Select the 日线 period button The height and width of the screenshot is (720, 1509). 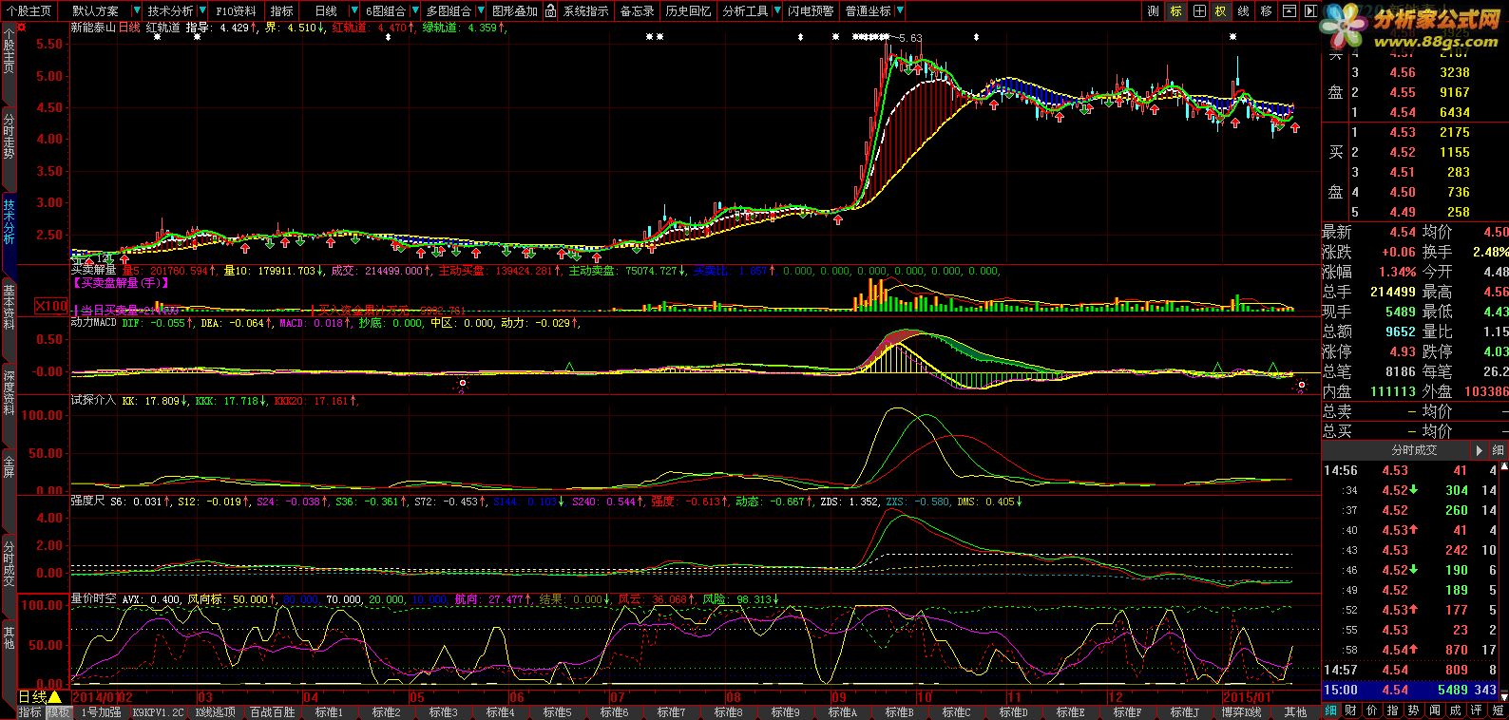coord(325,11)
